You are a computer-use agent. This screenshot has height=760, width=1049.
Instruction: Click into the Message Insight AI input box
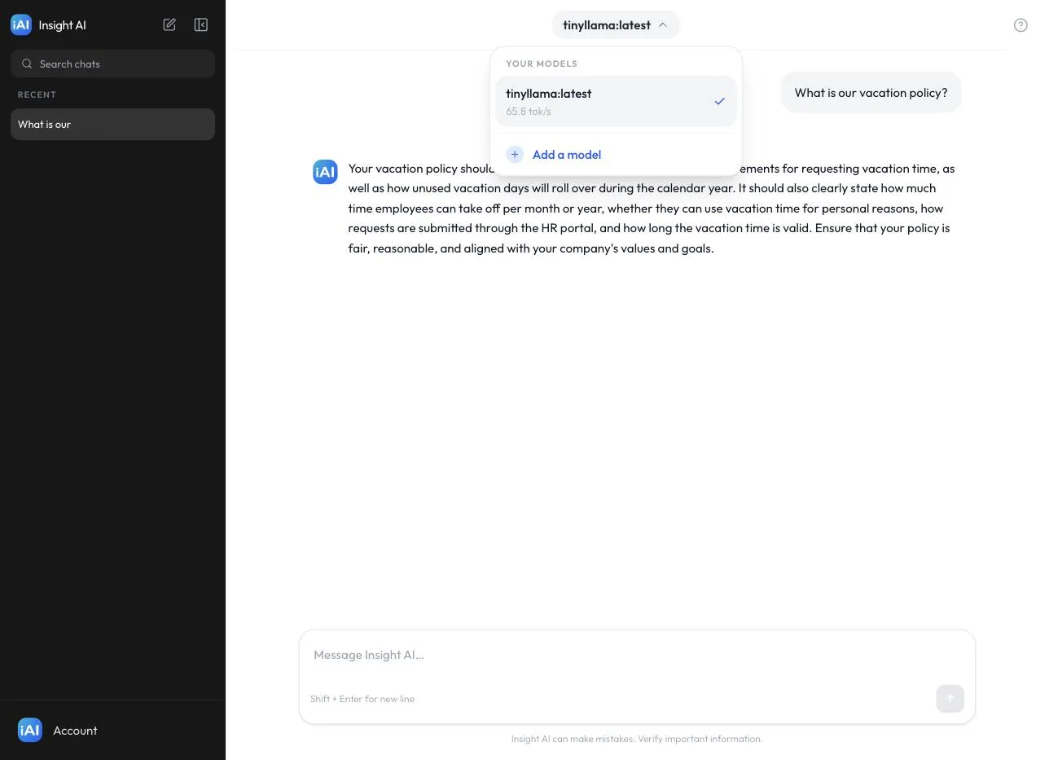[636, 655]
